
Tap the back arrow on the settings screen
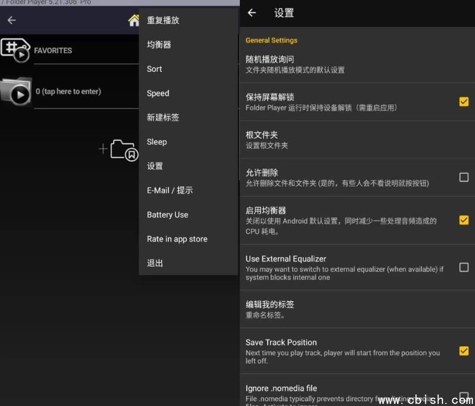[x=252, y=13]
